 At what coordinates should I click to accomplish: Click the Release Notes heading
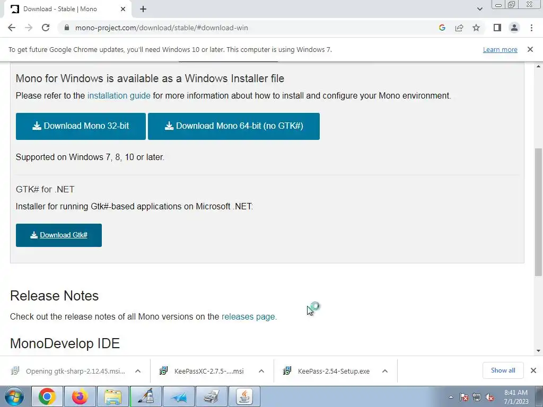click(55, 296)
